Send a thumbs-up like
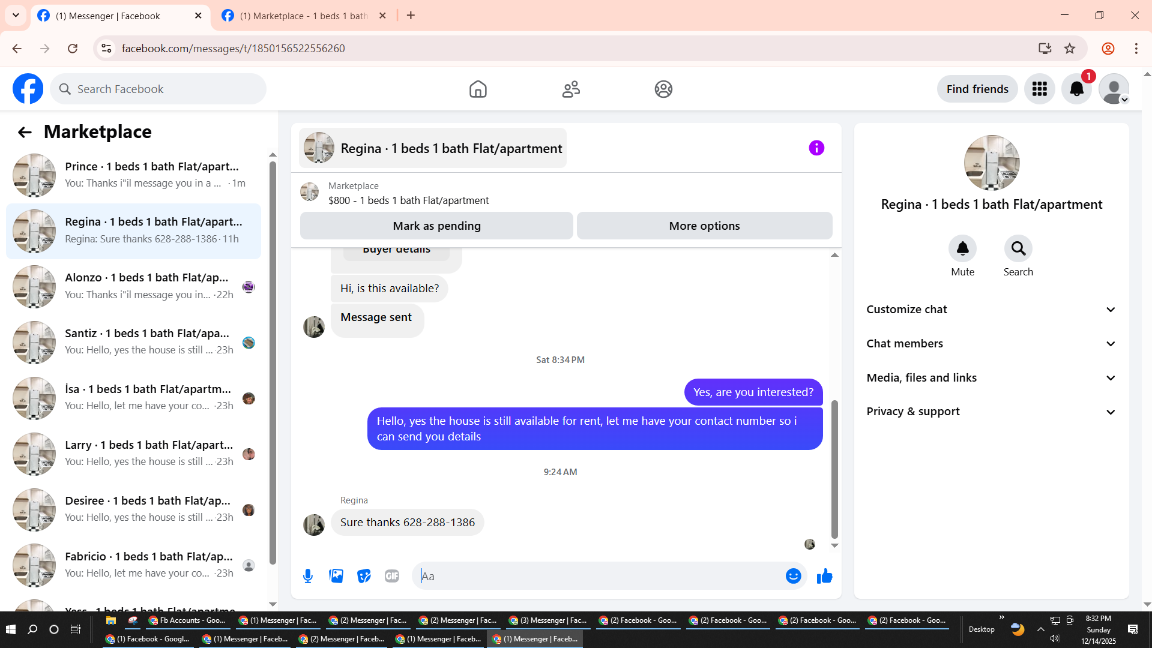This screenshot has width=1152, height=648. 825,576
